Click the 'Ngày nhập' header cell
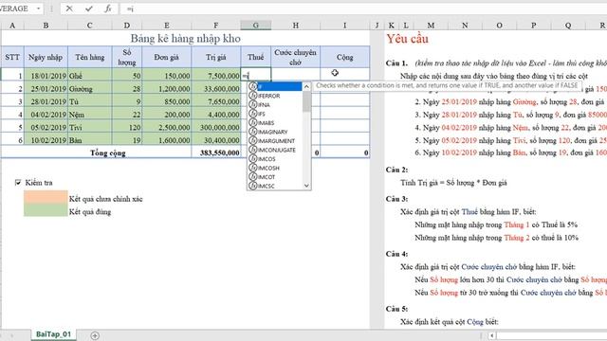The width and height of the screenshot is (607, 341). click(46, 57)
